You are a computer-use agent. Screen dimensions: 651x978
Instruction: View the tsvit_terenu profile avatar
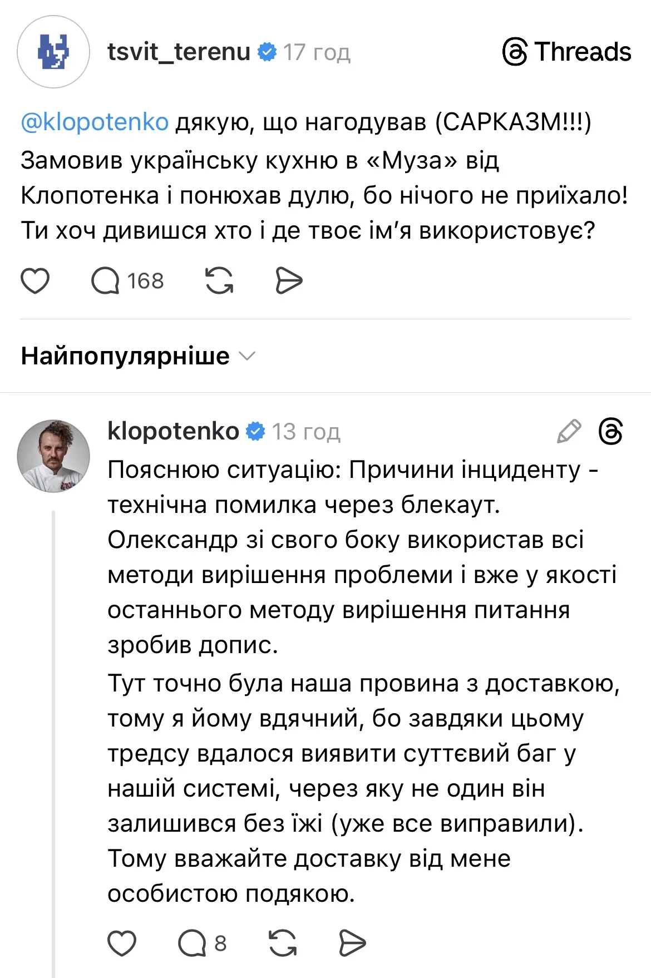pos(53,52)
